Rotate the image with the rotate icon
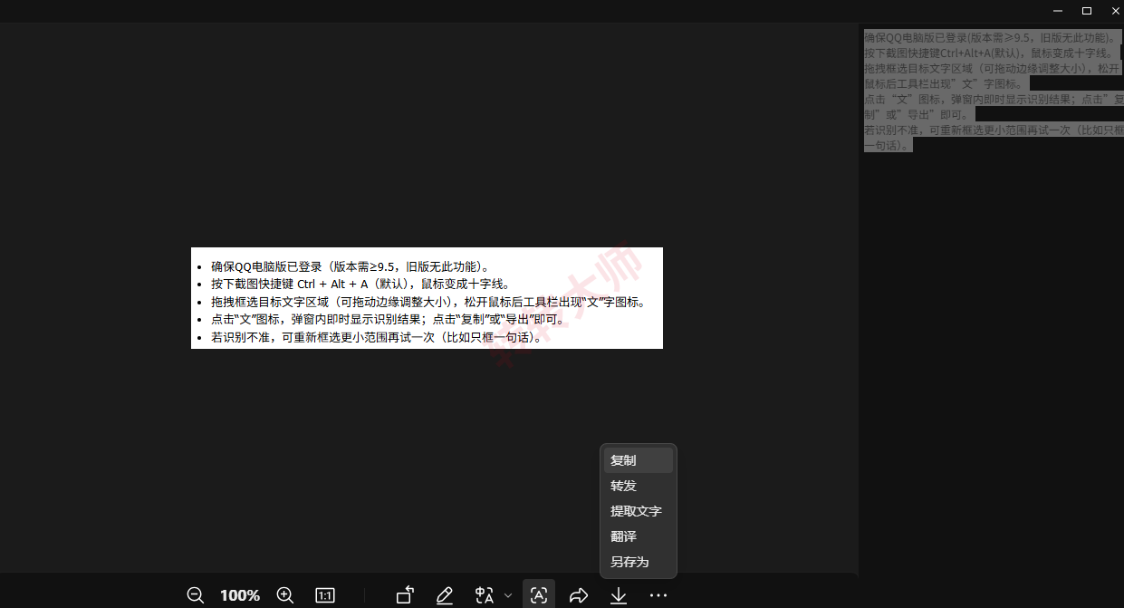The height and width of the screenshot is (608, 1124). click(x=405, y=595)
